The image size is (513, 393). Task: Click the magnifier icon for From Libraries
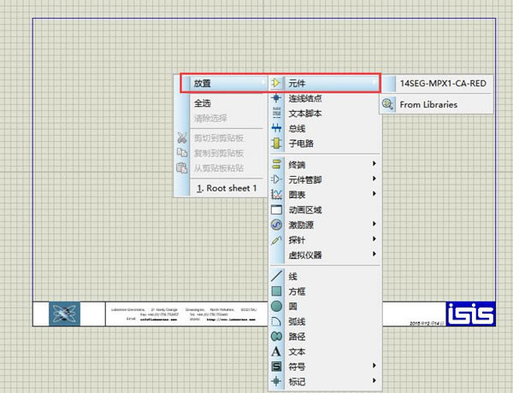pos(388,104)
